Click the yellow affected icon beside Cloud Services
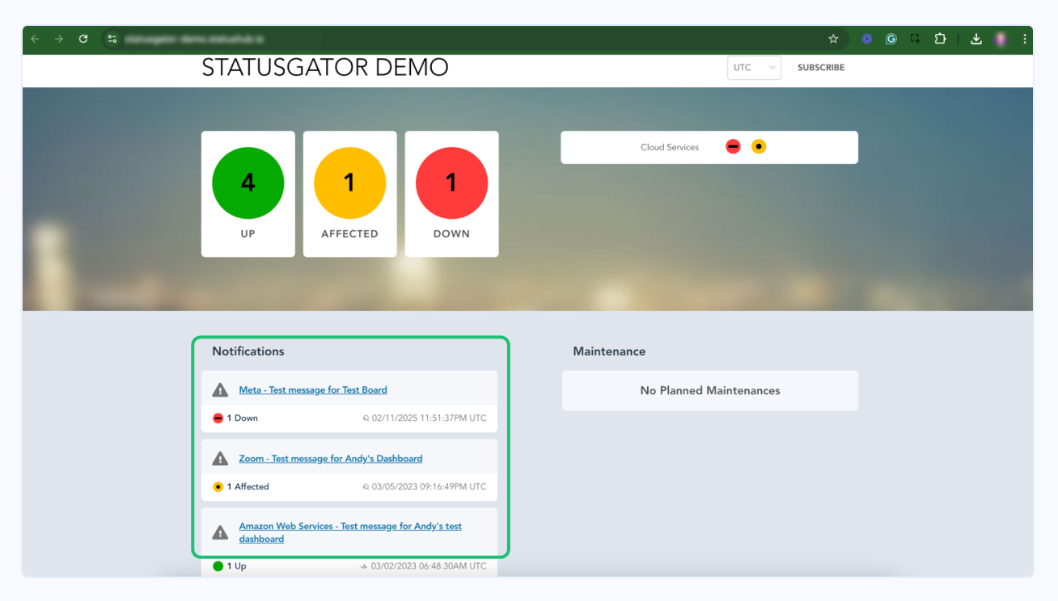 pos(758,147)
